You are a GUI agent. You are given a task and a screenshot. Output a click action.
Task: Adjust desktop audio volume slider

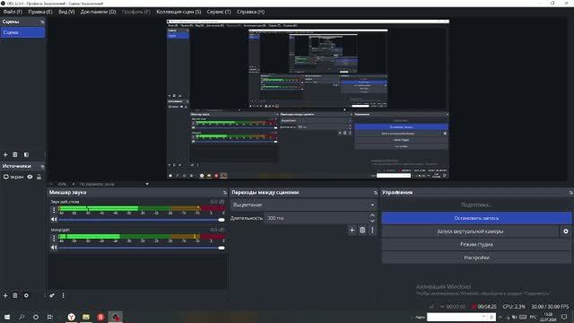[x=142, y=220]
